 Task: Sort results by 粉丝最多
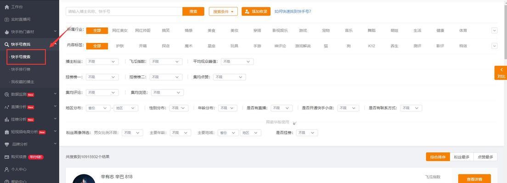(x=462, y=157)
